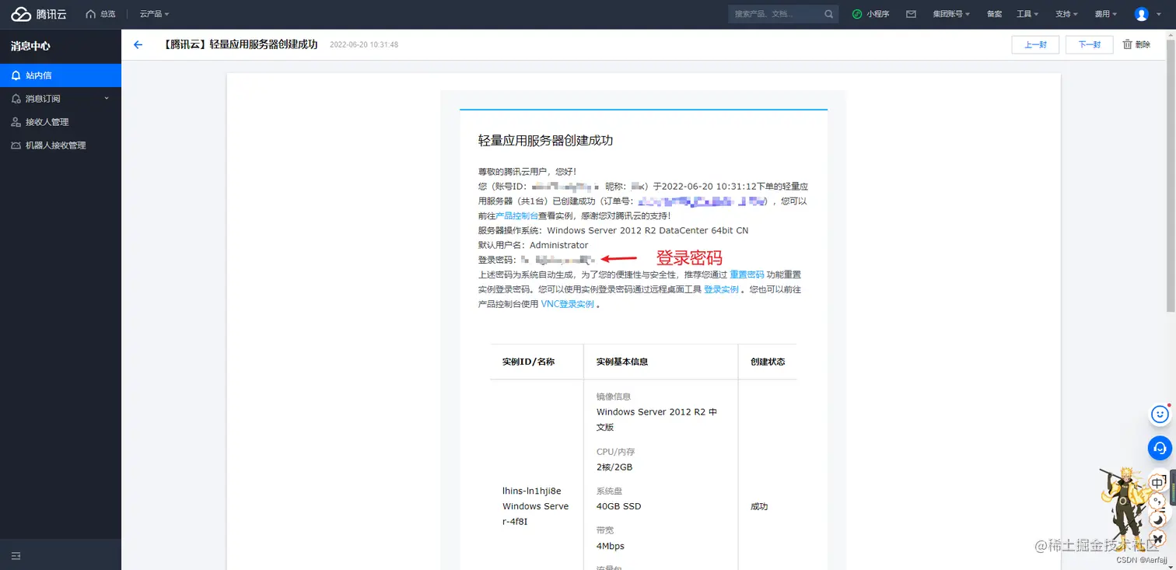Open the account avatar dropdown

[x=1142, y=13]
